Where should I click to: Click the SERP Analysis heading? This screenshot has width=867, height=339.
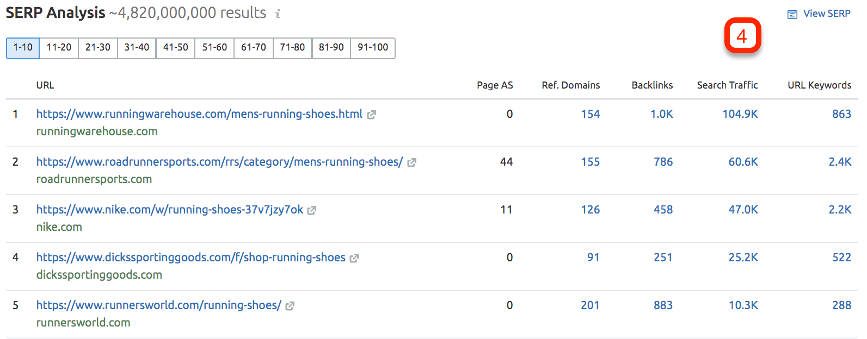click(56, 13)
